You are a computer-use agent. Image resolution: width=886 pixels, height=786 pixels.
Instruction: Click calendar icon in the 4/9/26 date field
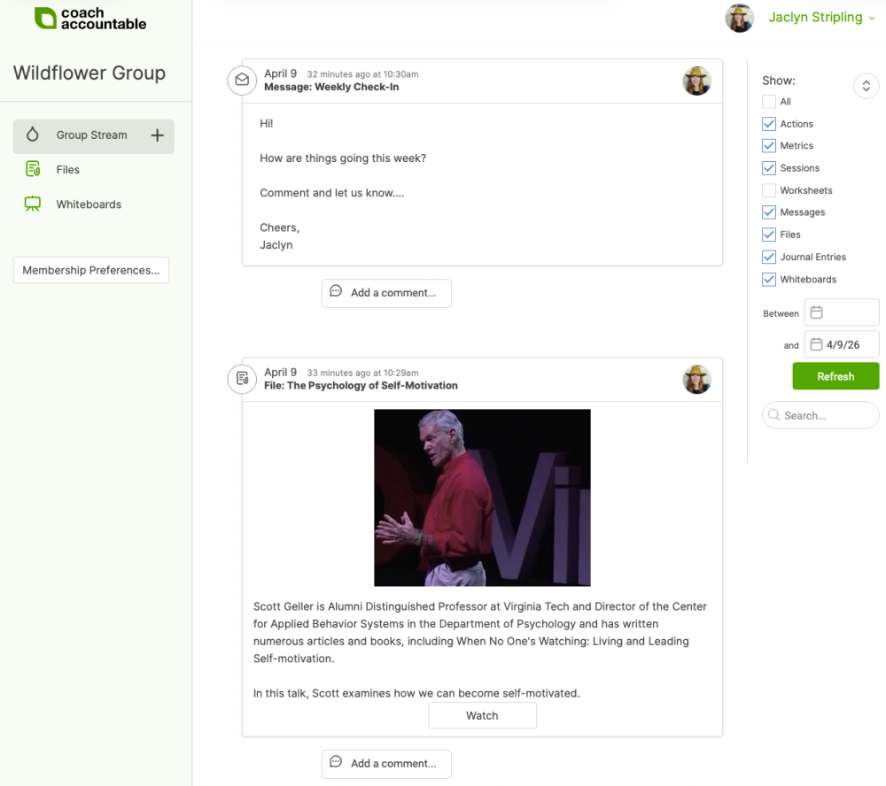tap(816, 343)
